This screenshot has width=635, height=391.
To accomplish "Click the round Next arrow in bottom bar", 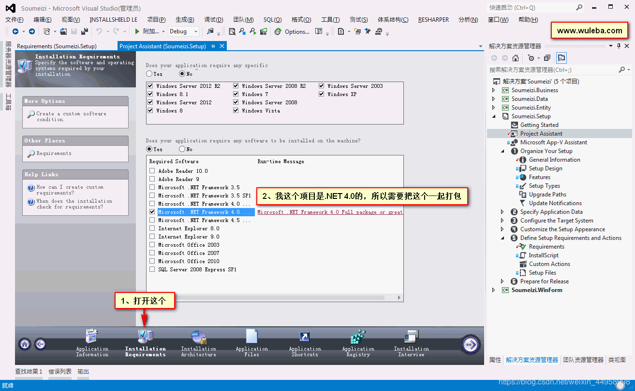I will pos(471,345).
